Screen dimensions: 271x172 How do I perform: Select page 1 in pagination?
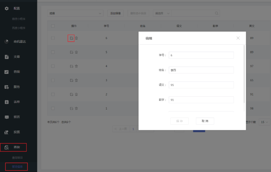click(x=133, y=129)
